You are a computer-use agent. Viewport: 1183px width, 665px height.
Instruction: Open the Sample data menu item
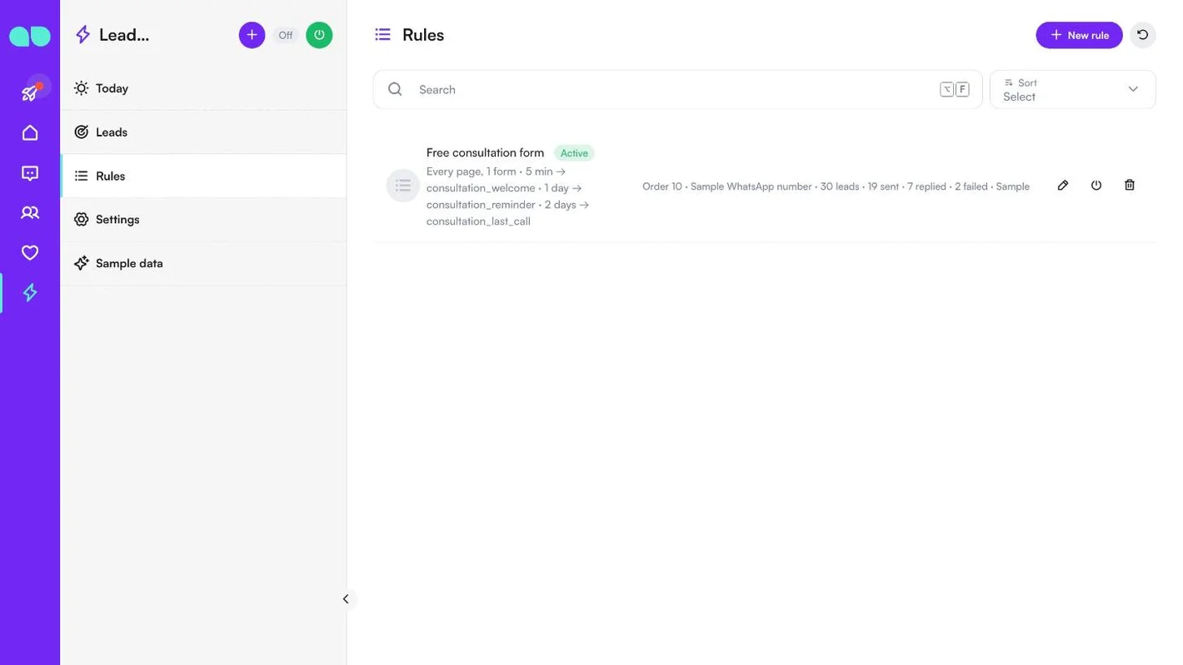coord(203,263)
